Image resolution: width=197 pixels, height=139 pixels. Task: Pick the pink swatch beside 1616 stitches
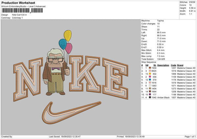coord(150,83)
